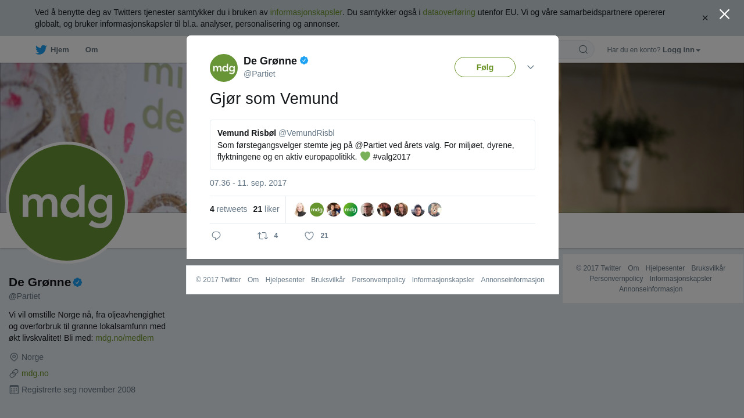Screen dimensions: 744x418
Task: Open the quoted Vemund Risbøl tweet
Action: 372,145
